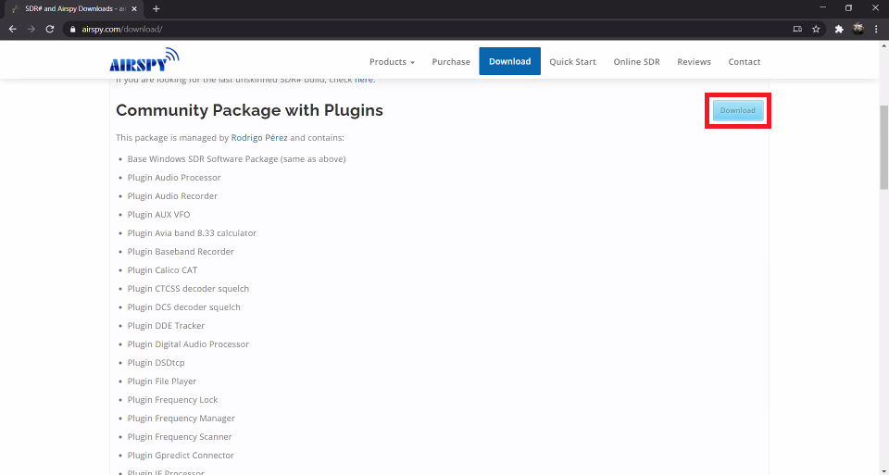Open the Extensions puzzle-piece icon
The image size is (889, 475).
(x=839, y=29)
